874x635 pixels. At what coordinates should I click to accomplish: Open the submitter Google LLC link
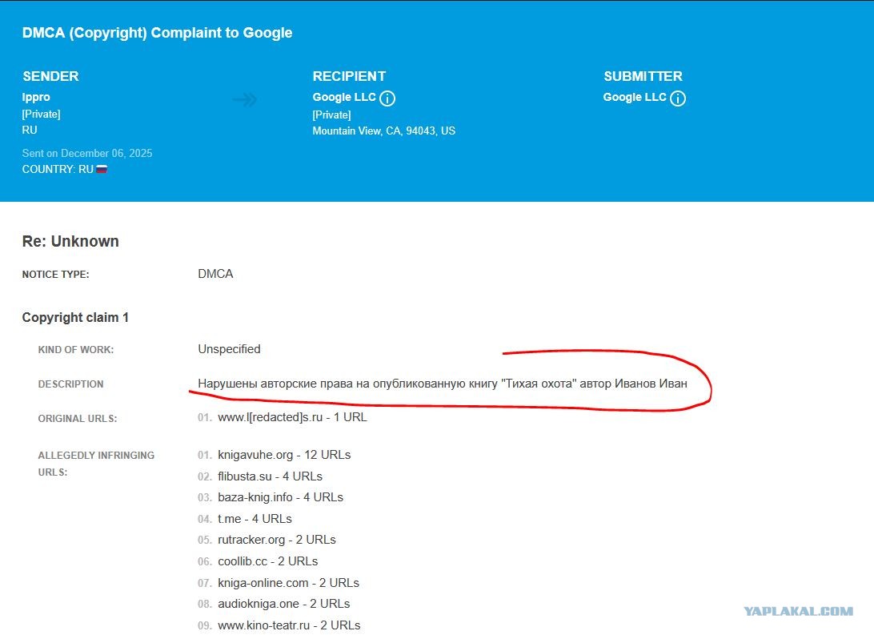[635, 97]
